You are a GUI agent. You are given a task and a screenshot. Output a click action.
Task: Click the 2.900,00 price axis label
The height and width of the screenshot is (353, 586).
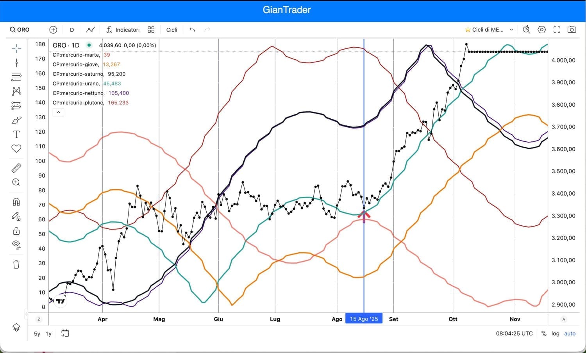(563, 305)
